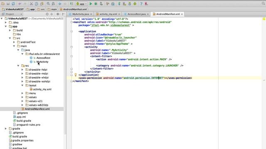266x149 pixels.
Task: Paste from the clipboard with the toolbar paste icon
Action: [x=42, y=4]
